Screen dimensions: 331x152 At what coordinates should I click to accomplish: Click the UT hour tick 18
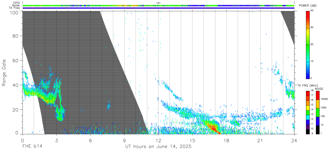click(226, 140)
